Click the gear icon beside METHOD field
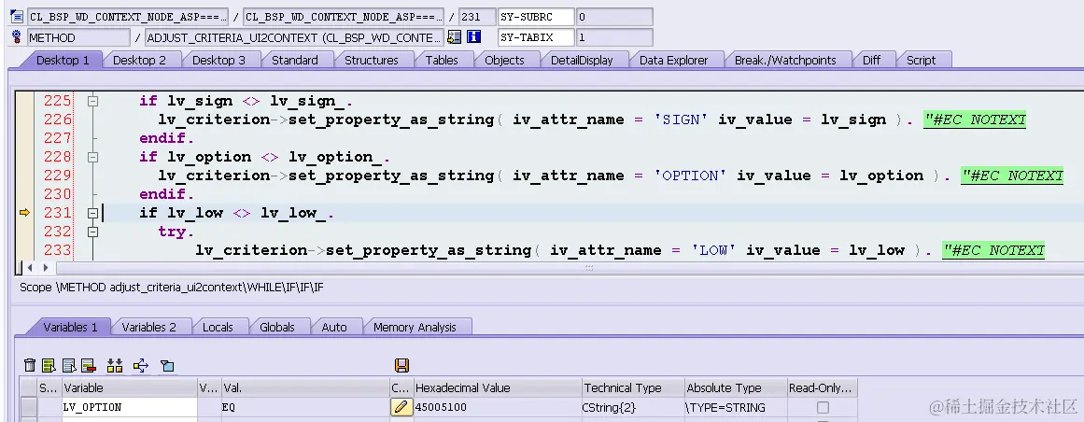The image size is (1084, 422). (x=17, y=36)
